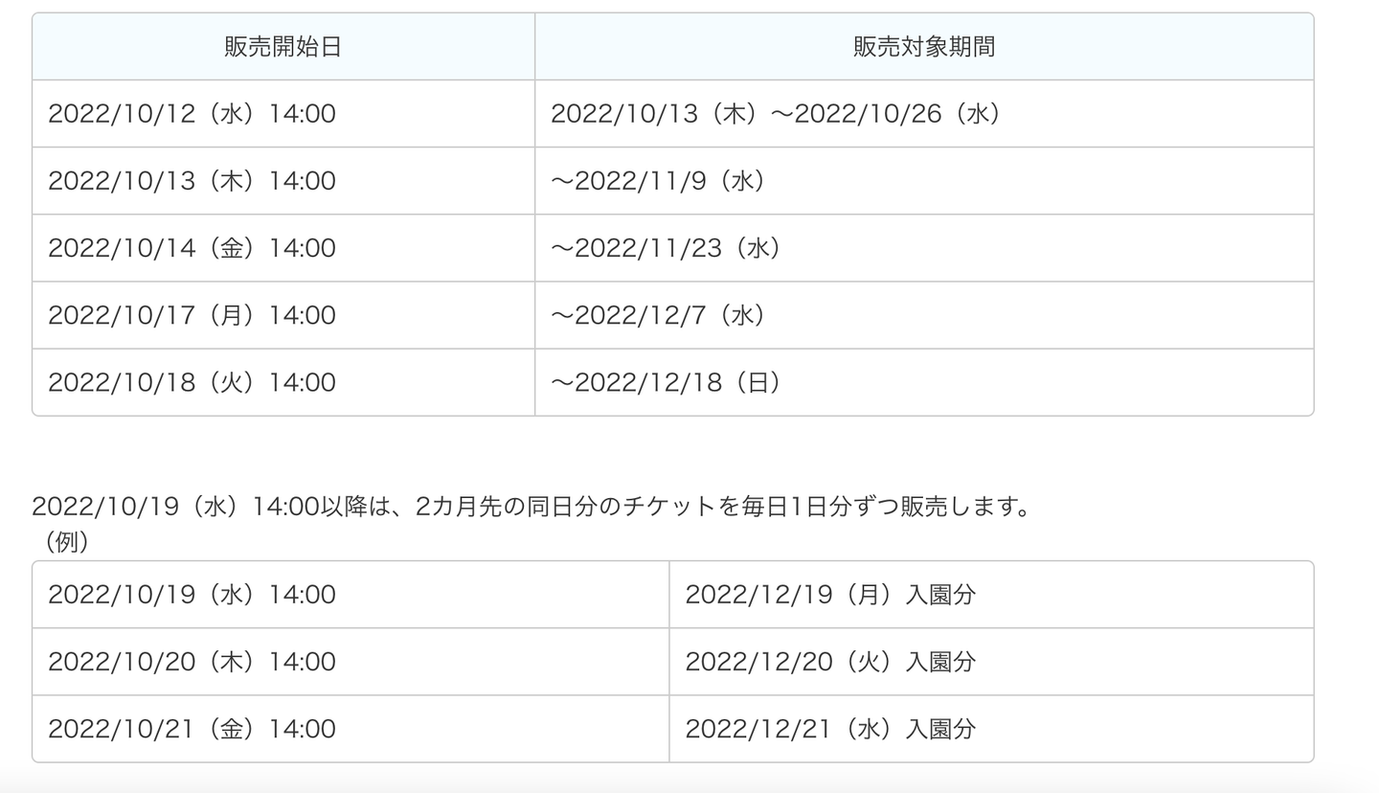Select the 2022/10/12（水）14:00 sale start cell
Image resolution: width=1379 pixels, height=793 pixels.
coord(192,114)
